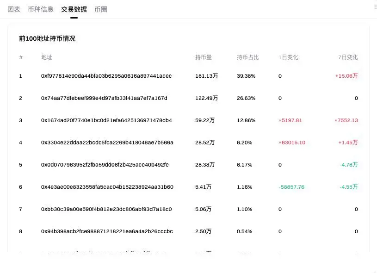Select holding amount 28.52万
This screenshot has height=273, width=377.
pyautogui.click(x=205, y=143)
